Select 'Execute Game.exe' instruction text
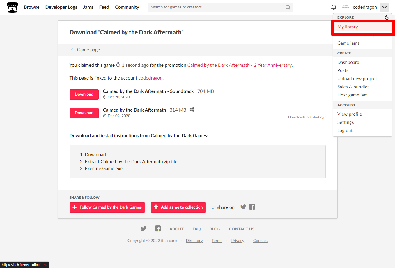 click(104, 169)
